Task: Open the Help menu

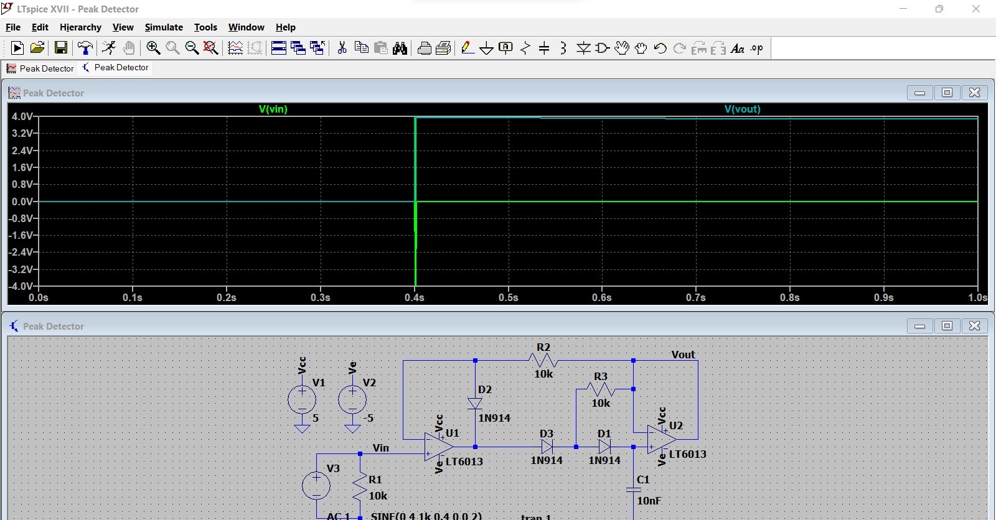Action: point(285,27)
